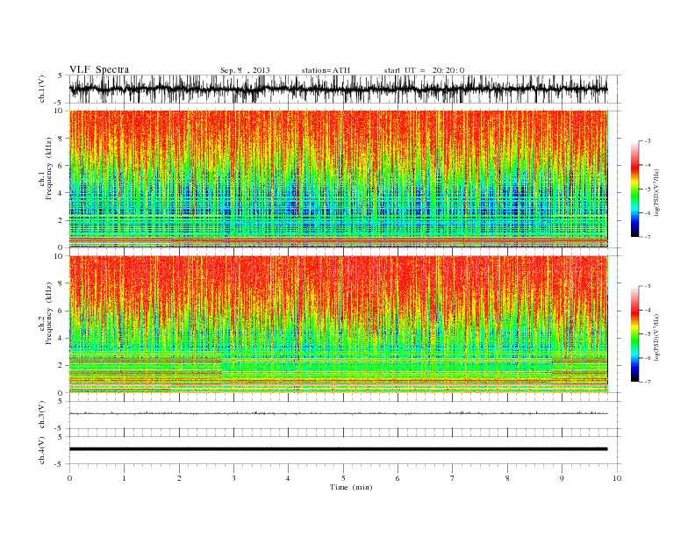Click the 8 kHz tick label on the ch.1 spectrogram

61,139
